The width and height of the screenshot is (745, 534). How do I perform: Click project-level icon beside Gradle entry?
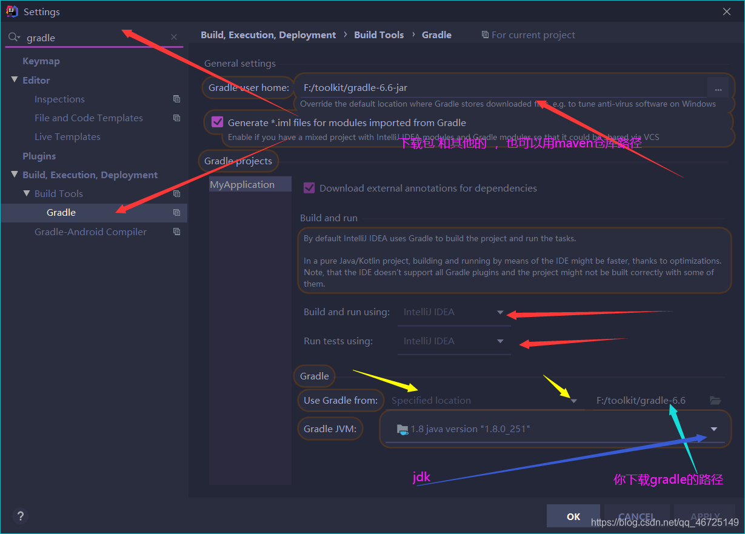pos(176,212)
